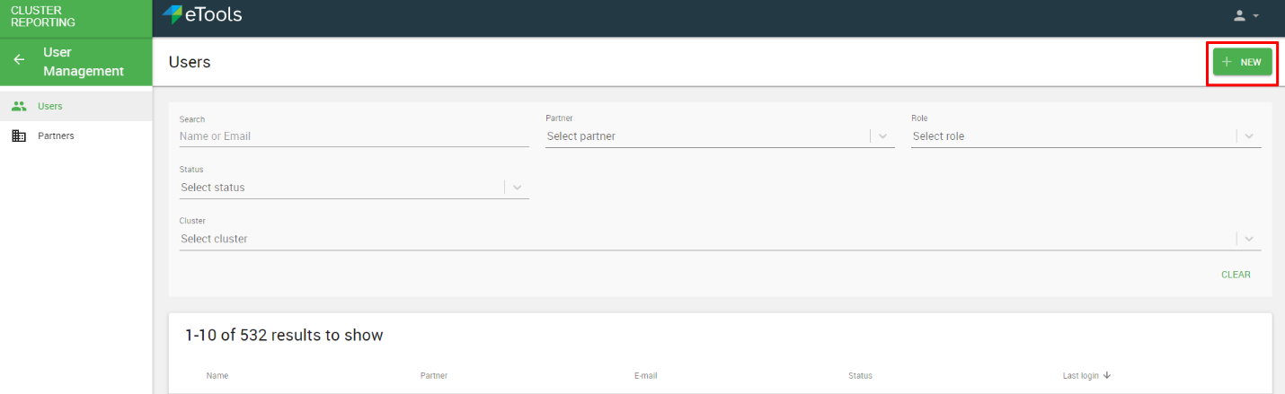Screen dimensions: 1285x394
Task: Open the Users sidebar item
Action: (x=76, y=106)
